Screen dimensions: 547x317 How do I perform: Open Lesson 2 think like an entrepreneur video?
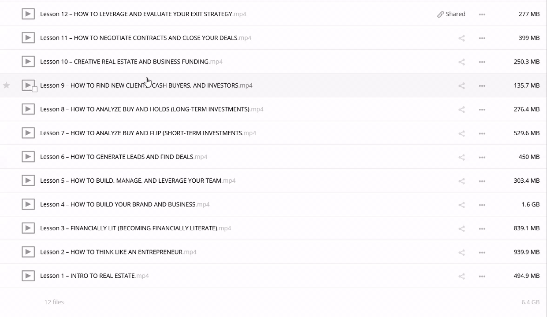(x=111, y=252)
